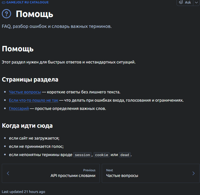Click the "dead" code snippet

tap(125, 155)
